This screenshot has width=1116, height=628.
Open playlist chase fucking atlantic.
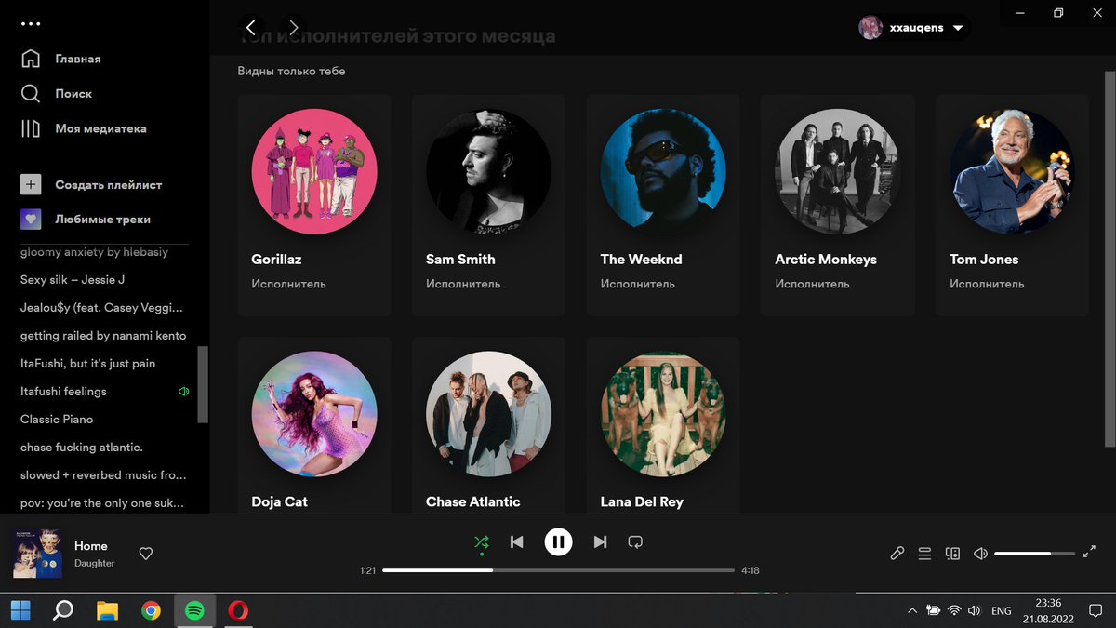click(82, 448)
